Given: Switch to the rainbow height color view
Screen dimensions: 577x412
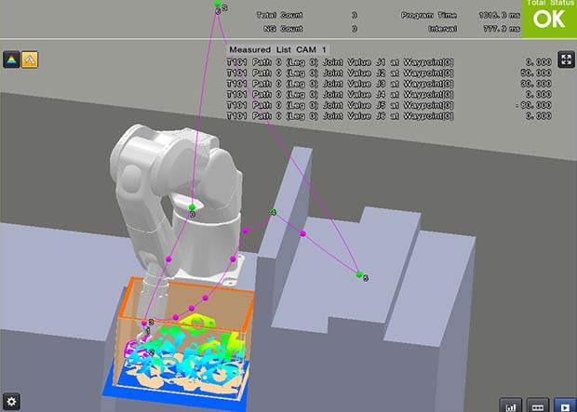Looking at the screenshot, I should 10,60.
